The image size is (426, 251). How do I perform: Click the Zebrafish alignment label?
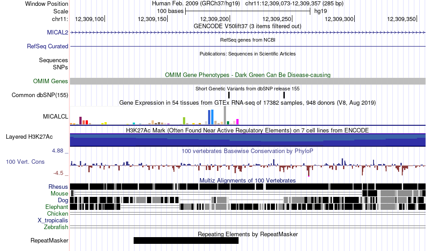56,227
